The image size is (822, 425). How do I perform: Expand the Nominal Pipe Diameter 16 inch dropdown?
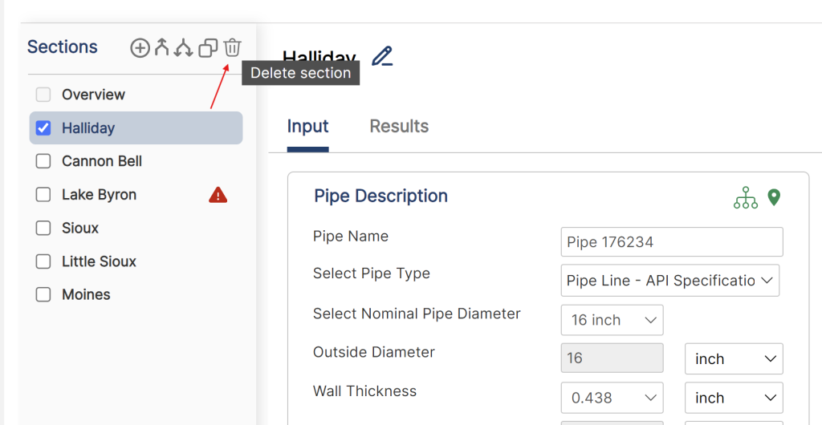(x=612, y=320)
